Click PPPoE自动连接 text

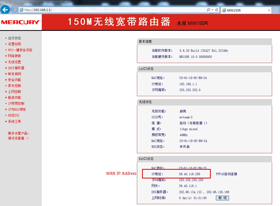[226, 174]
